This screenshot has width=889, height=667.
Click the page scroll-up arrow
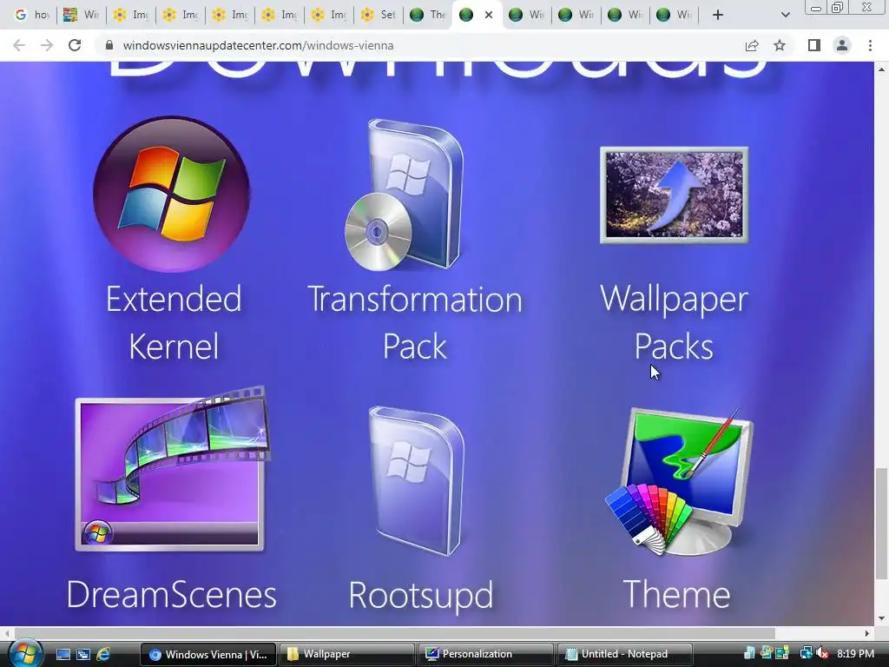881,69
